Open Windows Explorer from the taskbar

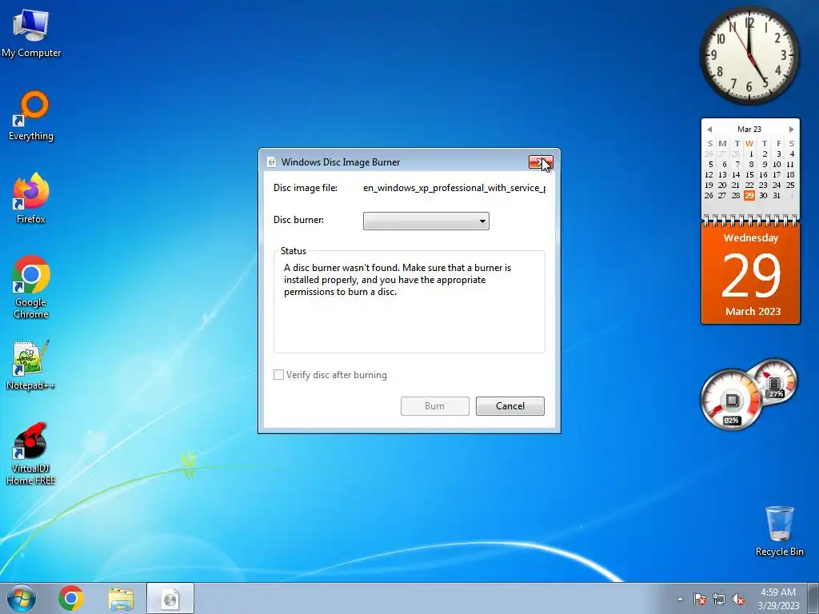point(121,598)
